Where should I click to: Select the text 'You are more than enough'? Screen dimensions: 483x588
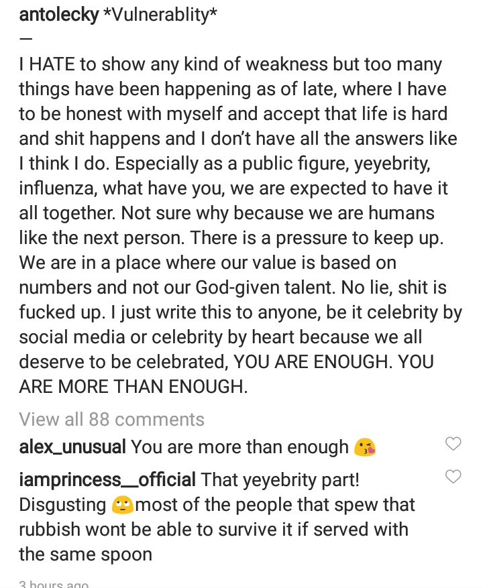(x=239, y=447)
